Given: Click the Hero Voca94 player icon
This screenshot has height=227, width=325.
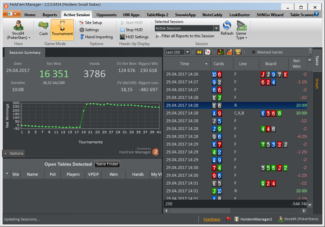Looking at the screenshot, I should click(x=18, y=25).
